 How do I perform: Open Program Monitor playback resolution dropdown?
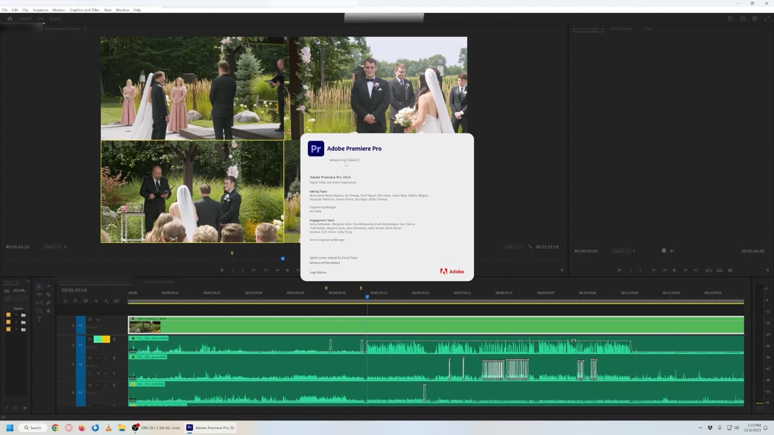pyautogui.click(x=513, y=246)
